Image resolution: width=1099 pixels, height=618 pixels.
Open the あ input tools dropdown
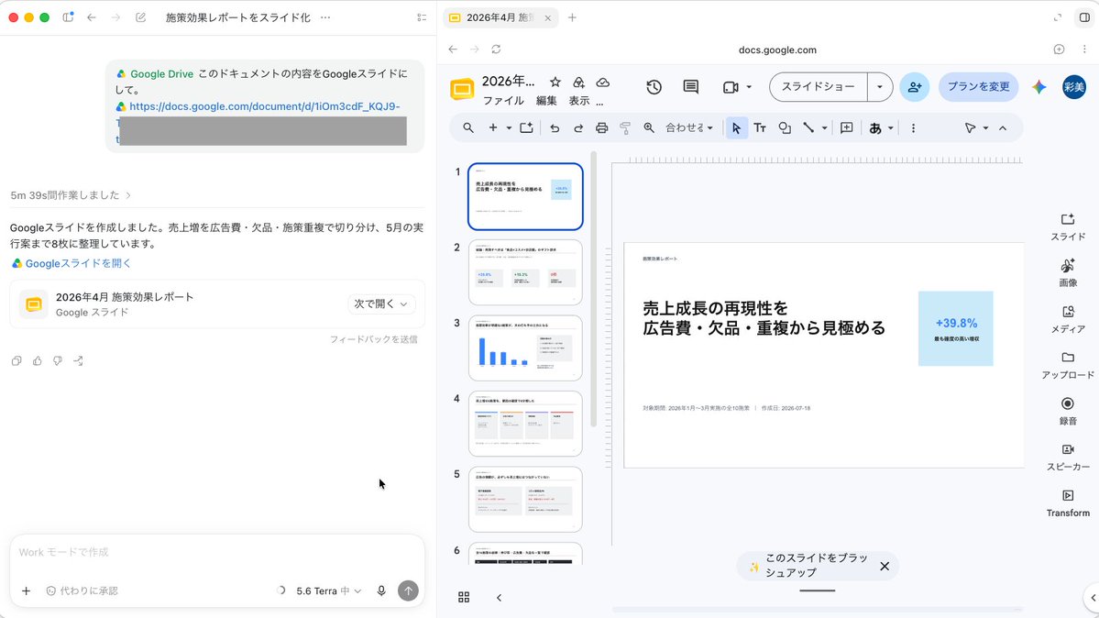(x=881, y=128)
